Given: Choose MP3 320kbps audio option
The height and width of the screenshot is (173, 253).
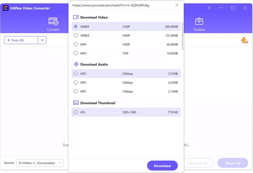Looking at the screenshot, I should (x=76, y=73).
